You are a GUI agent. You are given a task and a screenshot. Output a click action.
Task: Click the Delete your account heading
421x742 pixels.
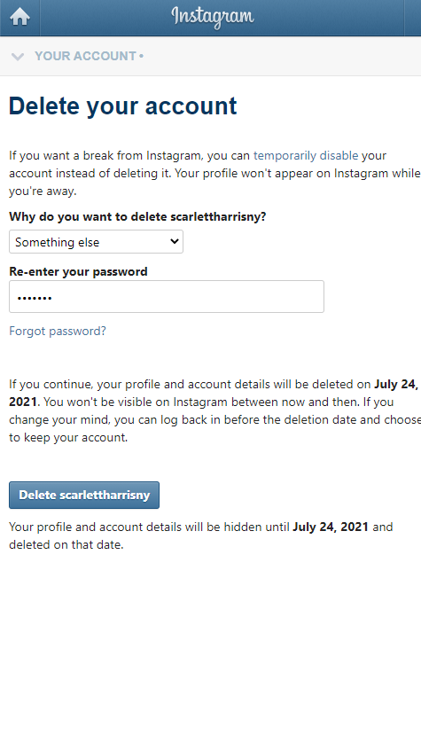click(x=123, y=105)
